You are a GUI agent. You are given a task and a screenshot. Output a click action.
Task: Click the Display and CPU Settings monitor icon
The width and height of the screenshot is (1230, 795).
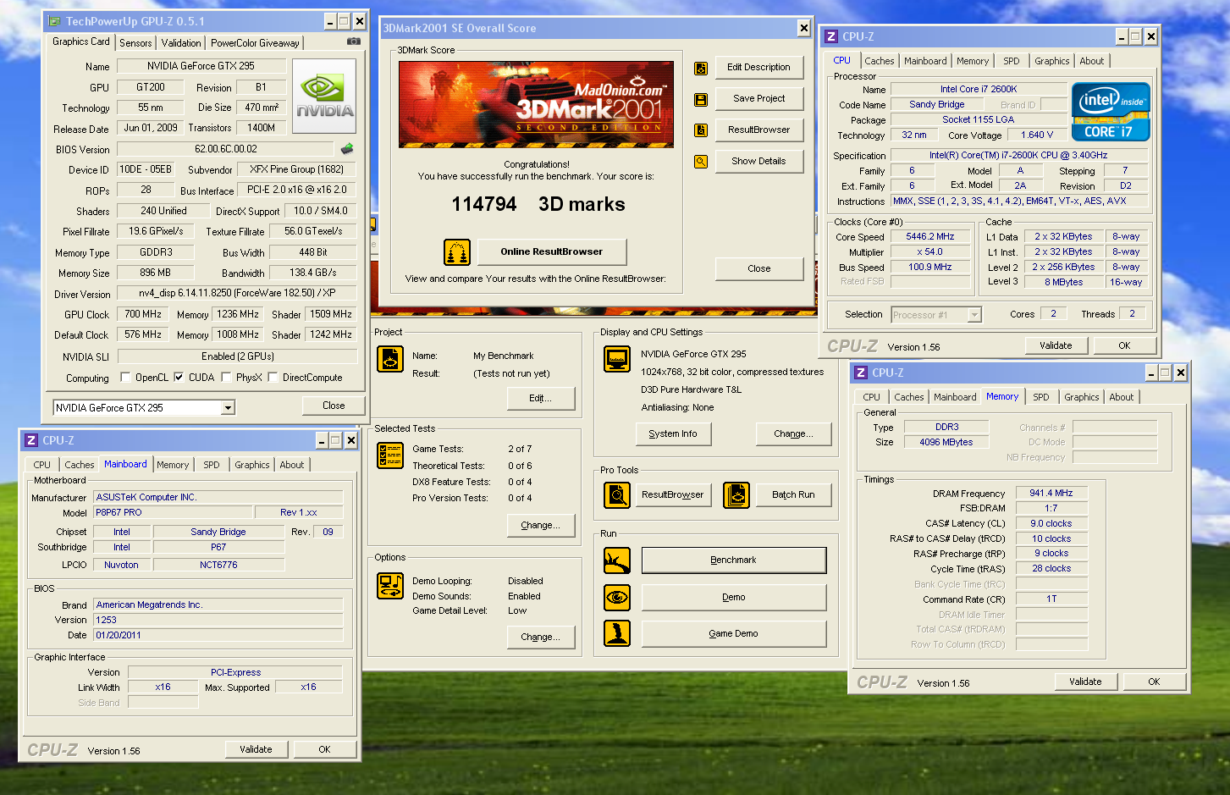point(617,359)
